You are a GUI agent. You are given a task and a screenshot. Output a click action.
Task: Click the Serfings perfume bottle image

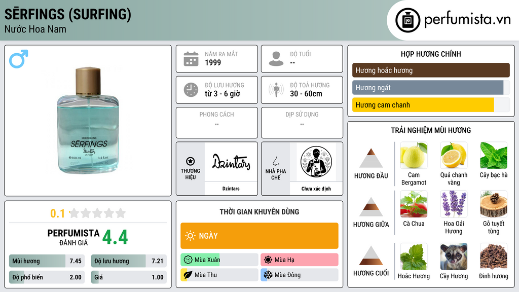[x=88, y=120]
